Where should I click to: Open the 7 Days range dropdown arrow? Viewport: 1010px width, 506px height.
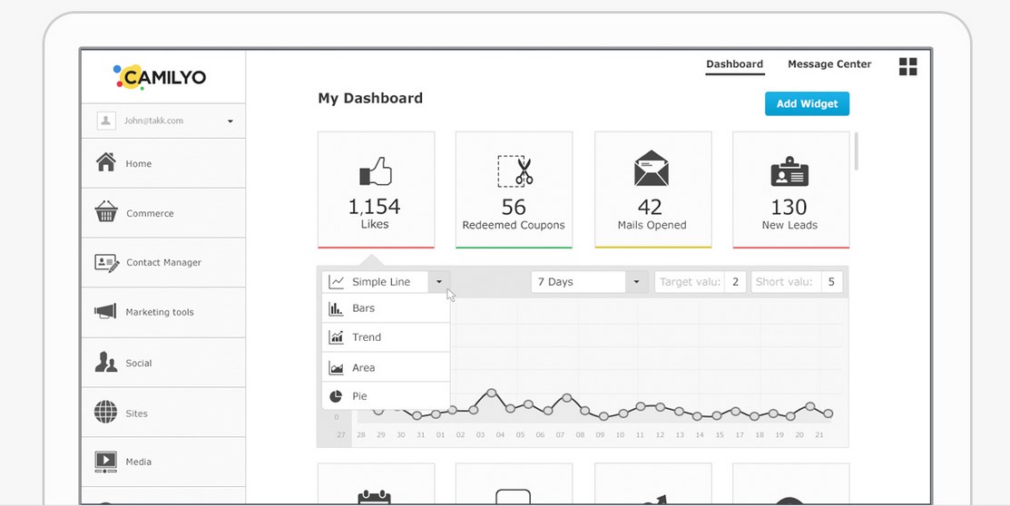click(x=636, y=282)
